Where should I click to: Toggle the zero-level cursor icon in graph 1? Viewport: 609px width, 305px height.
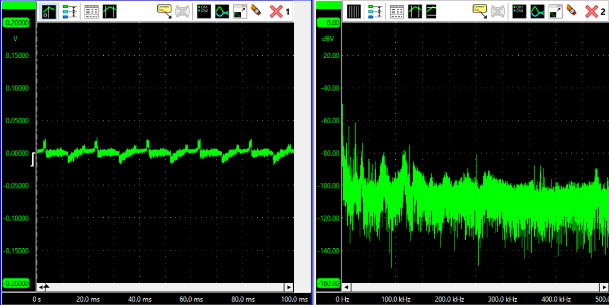coord(49,11)
